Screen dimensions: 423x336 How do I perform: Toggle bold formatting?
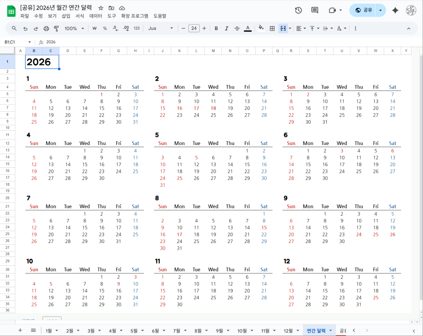[x=216, y=29]
